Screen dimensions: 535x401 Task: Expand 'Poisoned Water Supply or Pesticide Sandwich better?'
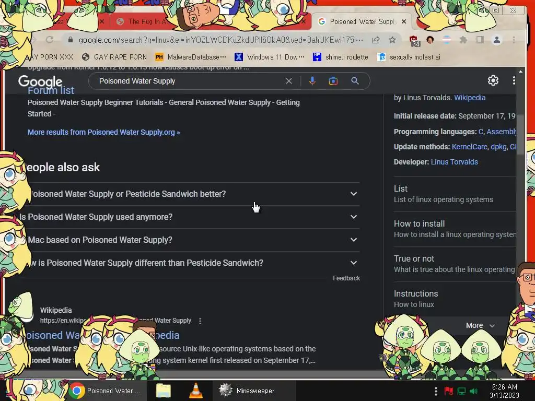(189, 194)
